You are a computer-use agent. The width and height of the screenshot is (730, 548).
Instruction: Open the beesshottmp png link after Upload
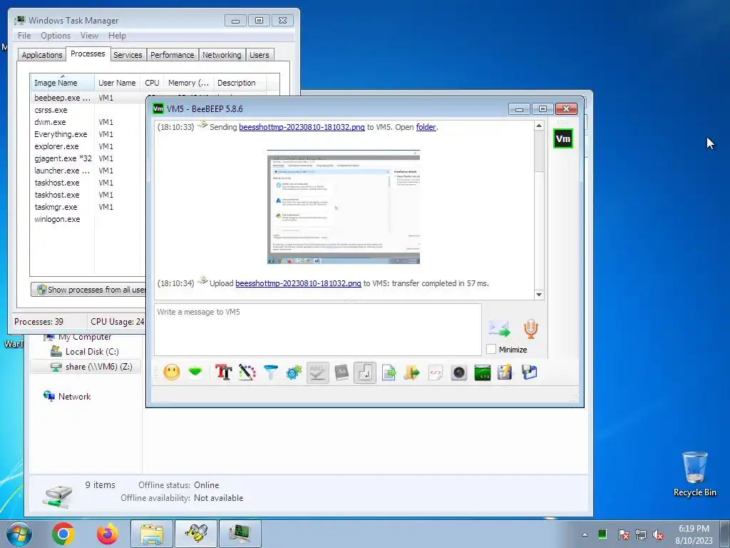[298, 283]
